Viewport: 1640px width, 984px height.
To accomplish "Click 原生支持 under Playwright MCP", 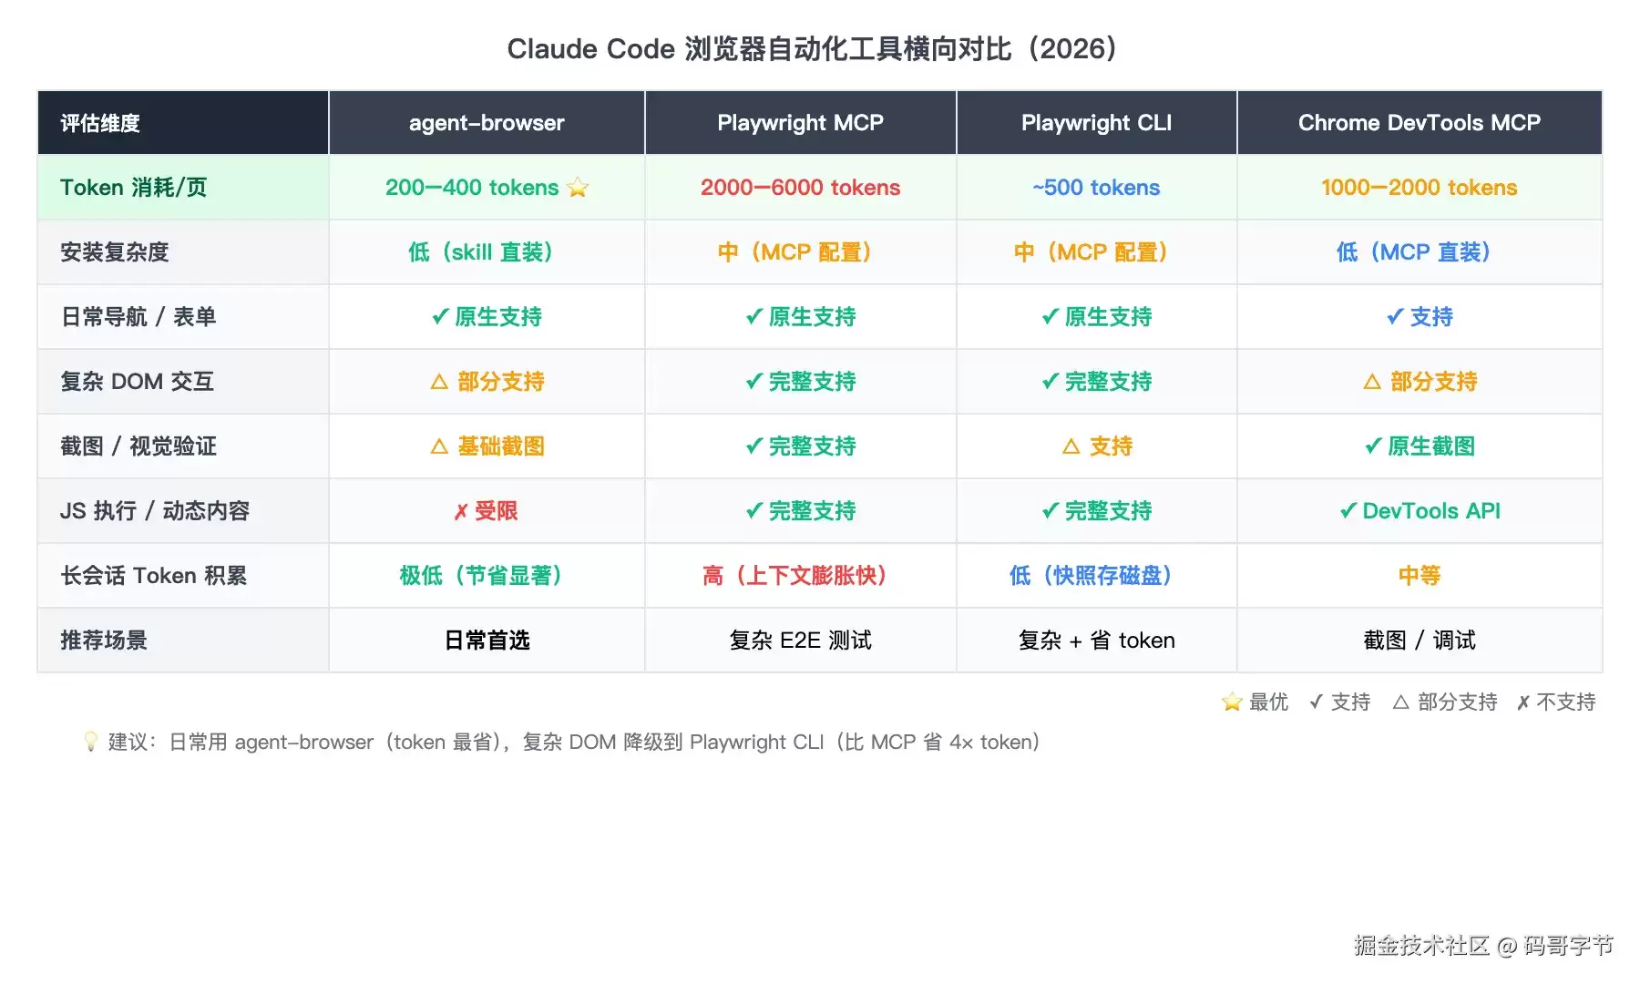I will click(800, 317).
